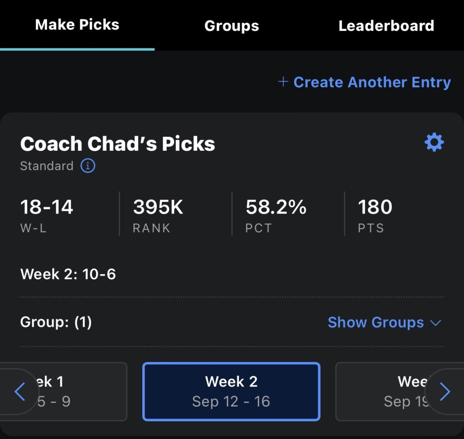464x439 pixels.
Task: Choose the Week 3 card
Action: coord(385,391)
